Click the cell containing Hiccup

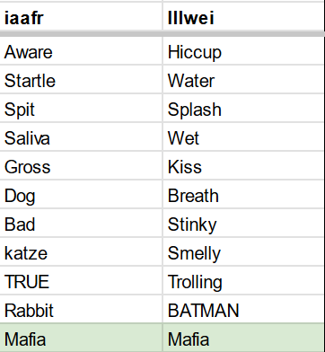coord(244,50)
